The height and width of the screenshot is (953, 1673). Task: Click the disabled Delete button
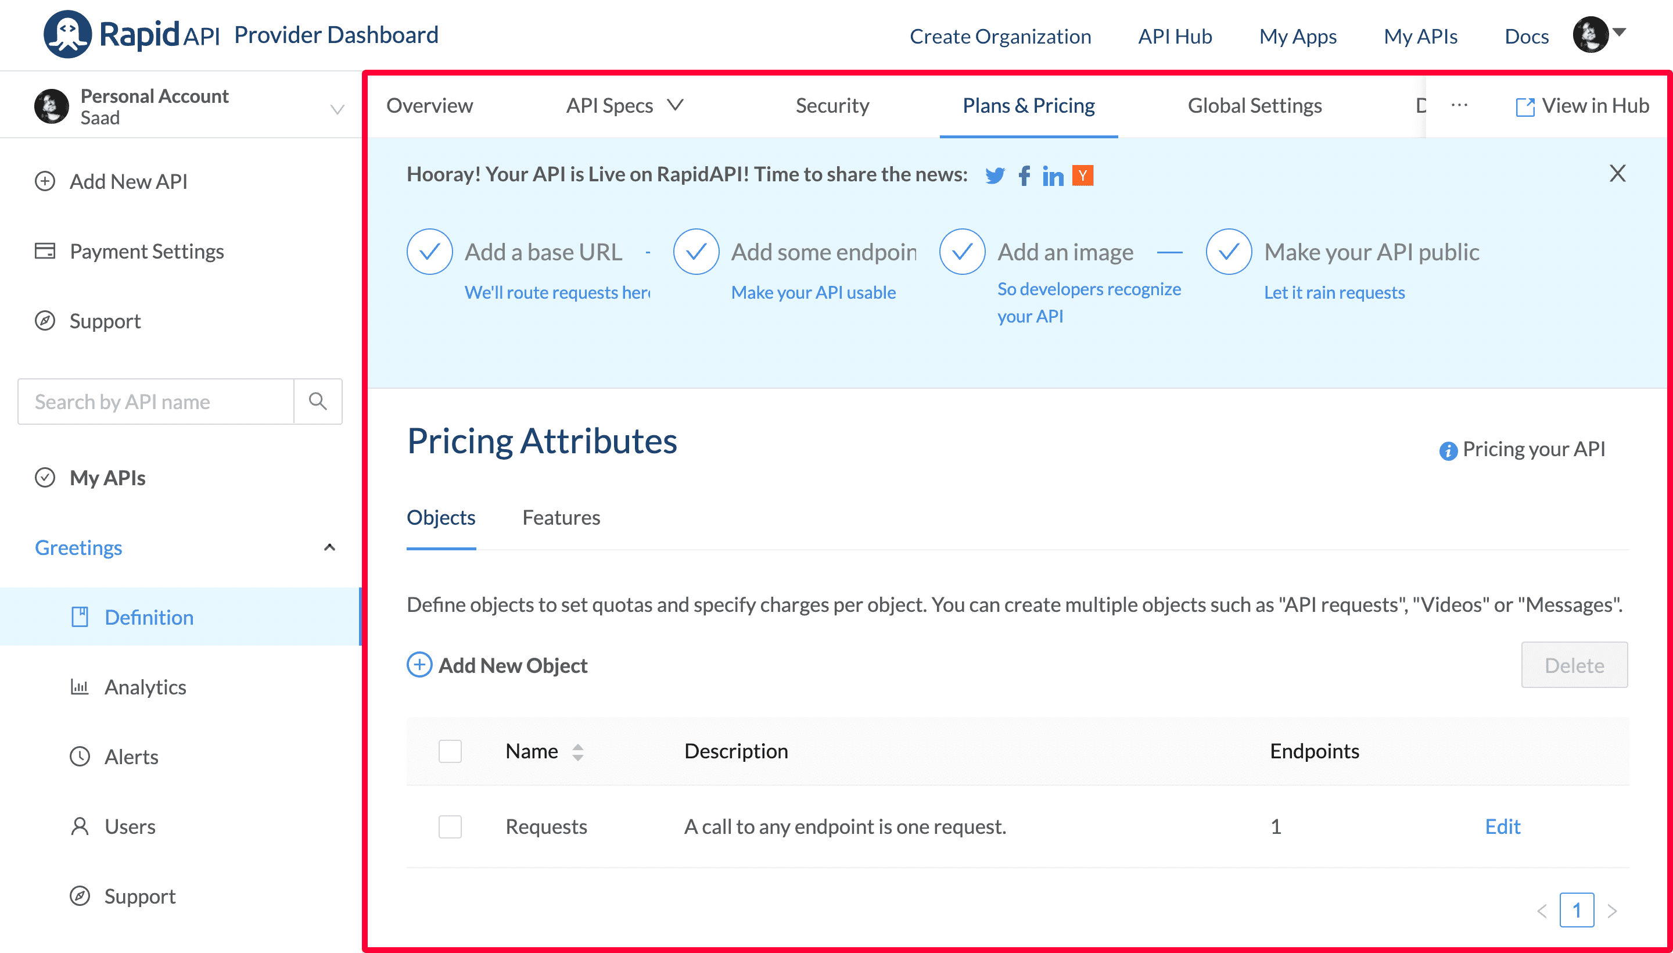tap(1574, 665)
